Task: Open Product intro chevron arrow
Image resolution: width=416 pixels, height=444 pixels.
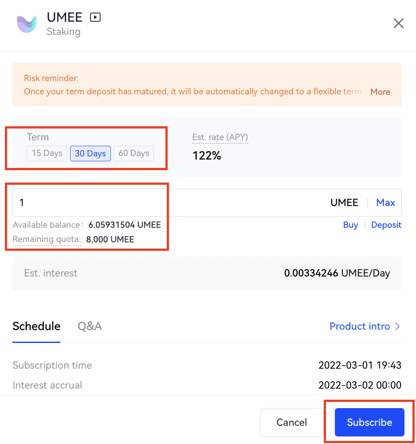Action: (x=397, y=327)
